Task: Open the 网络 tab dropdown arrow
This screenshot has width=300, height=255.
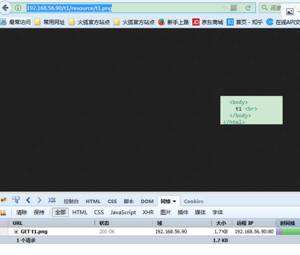Action: (x=174, y=201)
